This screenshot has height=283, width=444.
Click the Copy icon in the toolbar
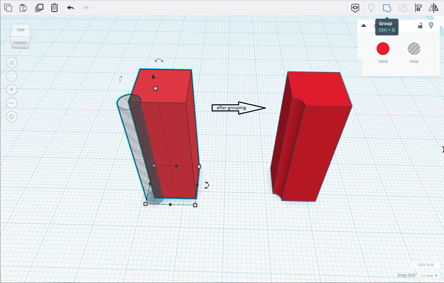click(8, 8)
